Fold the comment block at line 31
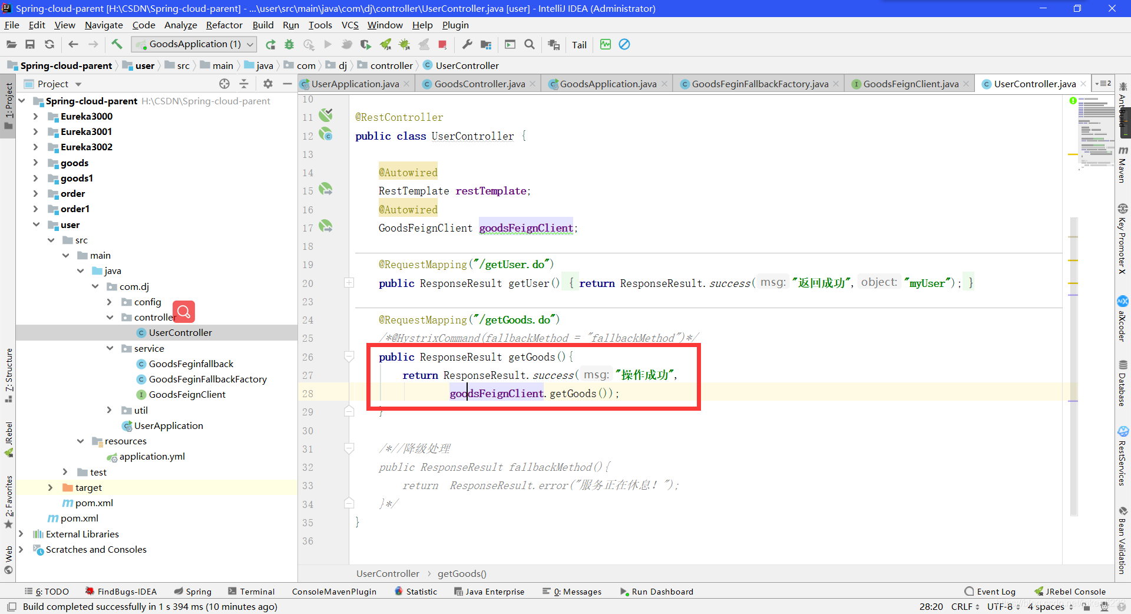The width and height of the screenshot is (1131, 614). click(349, 448)
